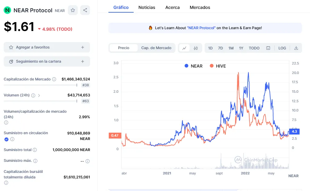Open the Mercados tab
310x191 pixels.
(x=200, y=7)
